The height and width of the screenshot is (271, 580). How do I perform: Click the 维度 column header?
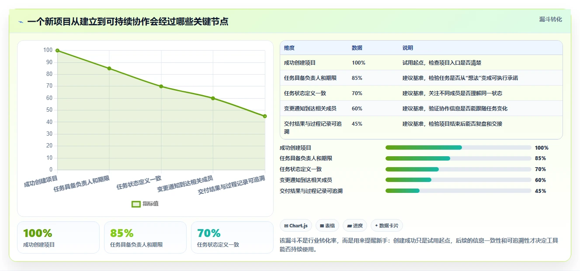click(x=289, y=48)
